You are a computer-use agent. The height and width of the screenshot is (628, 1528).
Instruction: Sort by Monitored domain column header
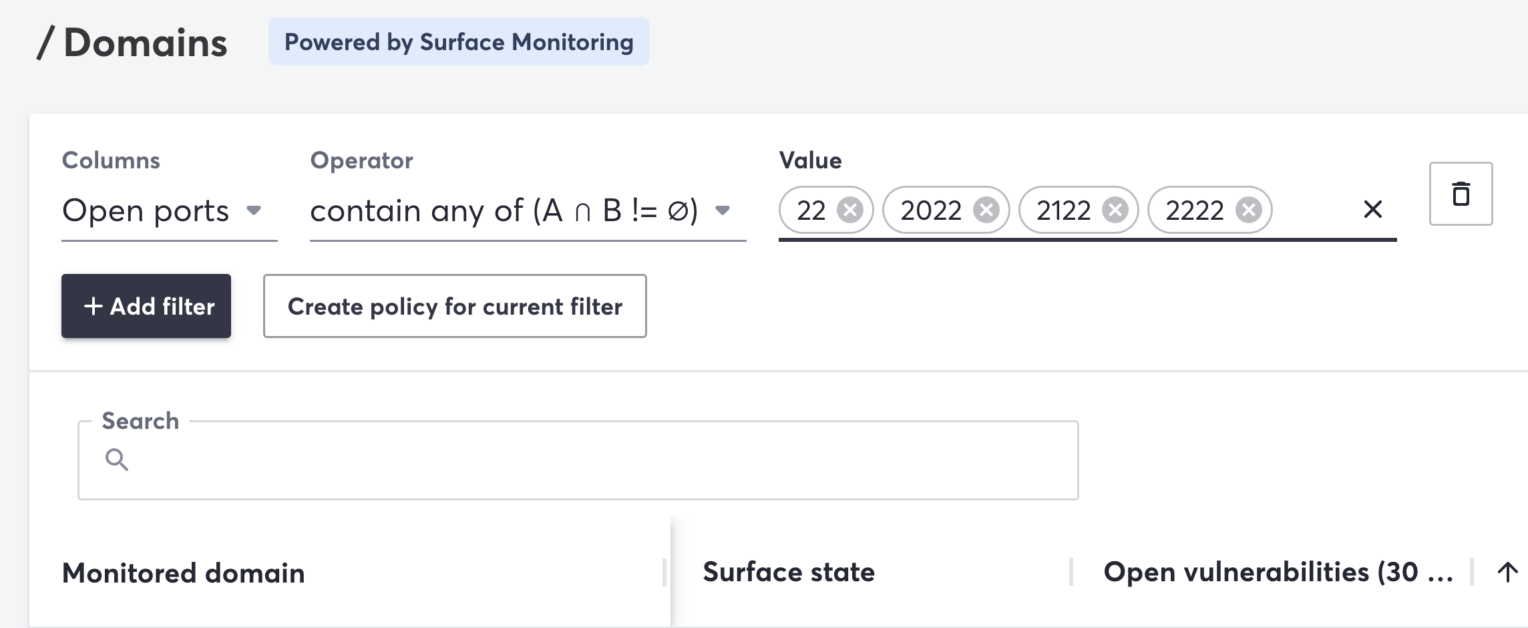pos(184,573)
